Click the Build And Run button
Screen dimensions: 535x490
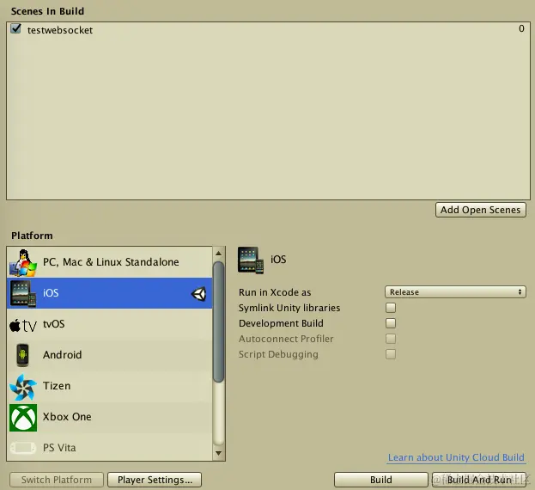[479, 480]
